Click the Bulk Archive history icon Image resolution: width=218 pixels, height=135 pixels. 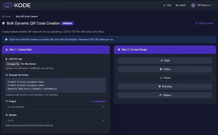196,23
